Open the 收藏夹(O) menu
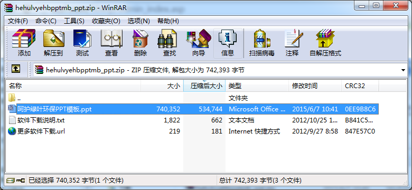Viewport: 412px width, 190px height. pos(106,21)
